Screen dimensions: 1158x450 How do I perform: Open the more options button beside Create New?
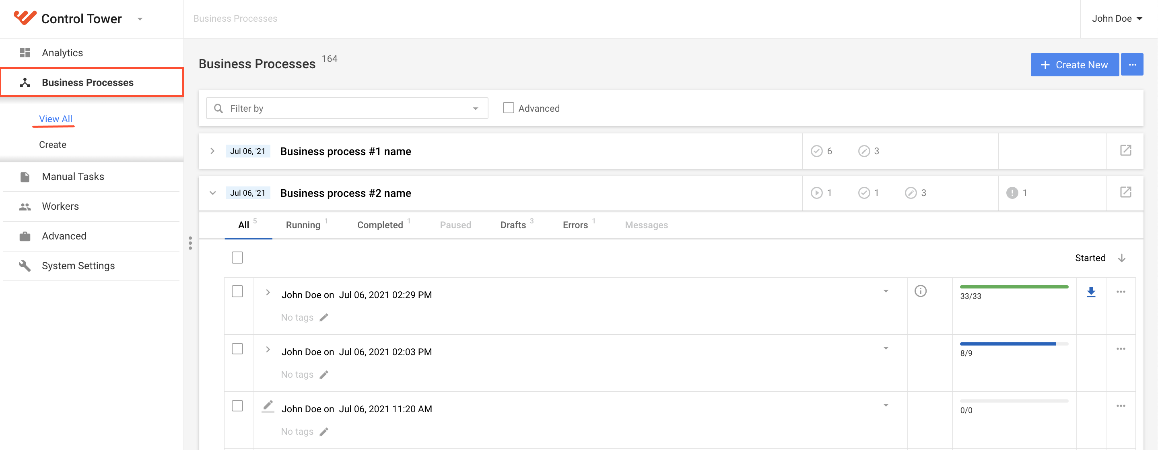pyautogui.click(x=1132, y=65)
